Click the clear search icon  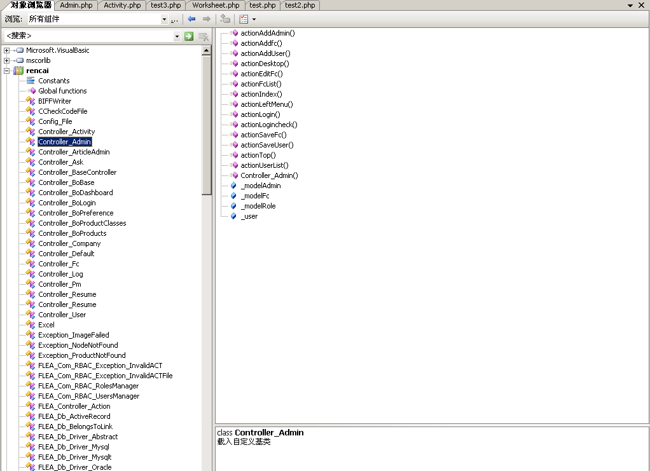coord(204,36)
